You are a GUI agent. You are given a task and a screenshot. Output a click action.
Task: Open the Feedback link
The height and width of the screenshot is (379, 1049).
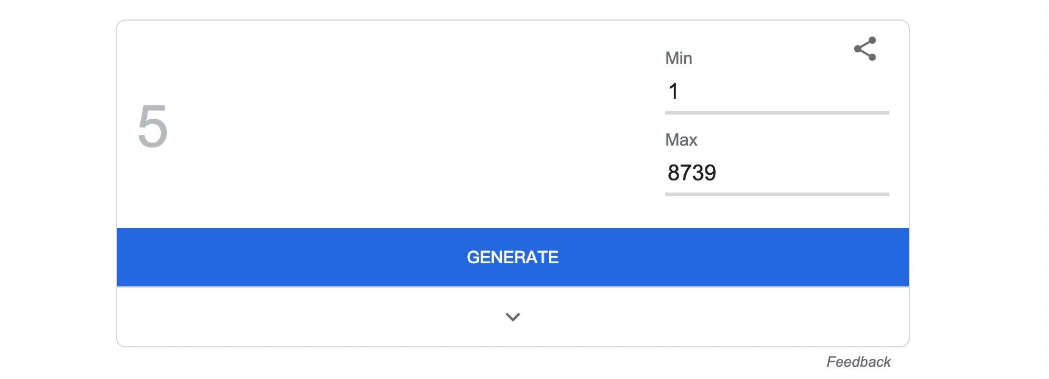point(860,361)
